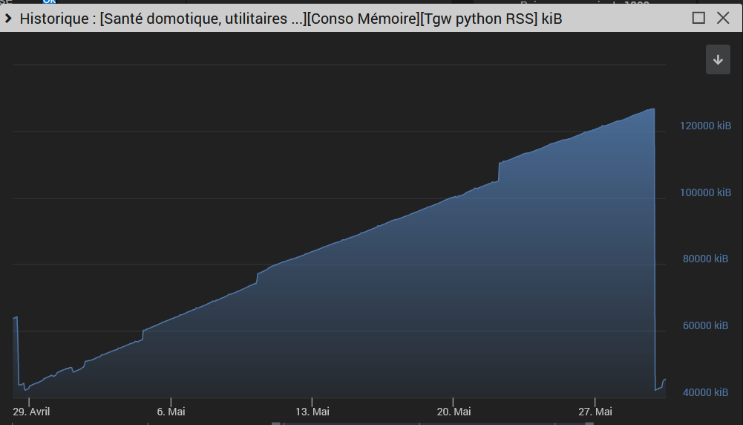
Task: Click the chart peak near 125000 kiB
Action: (653, 109)
